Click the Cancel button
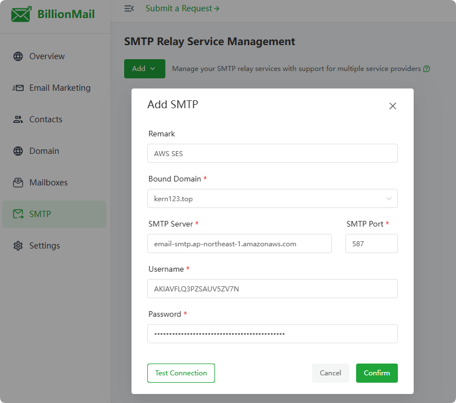Viewport: 456px width, 403px height. [x=330, y=373]
